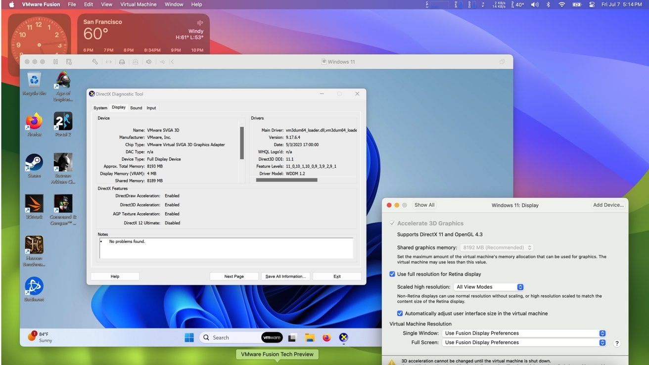Viewport: 649px width, 365px height.
Task: Toggle Use full resolution for Retina display
Action: point(392,274)
